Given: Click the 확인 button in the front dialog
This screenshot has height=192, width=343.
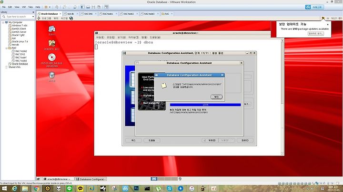Looking at the screenshot, I should pyautogui.click(x=216, y=97).
